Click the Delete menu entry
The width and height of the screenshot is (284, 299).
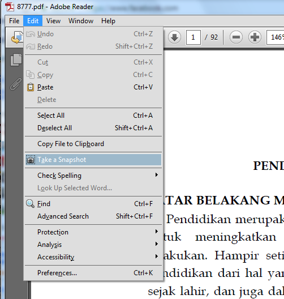93,100
